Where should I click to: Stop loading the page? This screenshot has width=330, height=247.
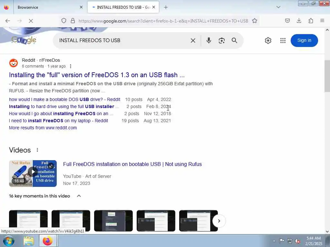click(x=31, y=21)
